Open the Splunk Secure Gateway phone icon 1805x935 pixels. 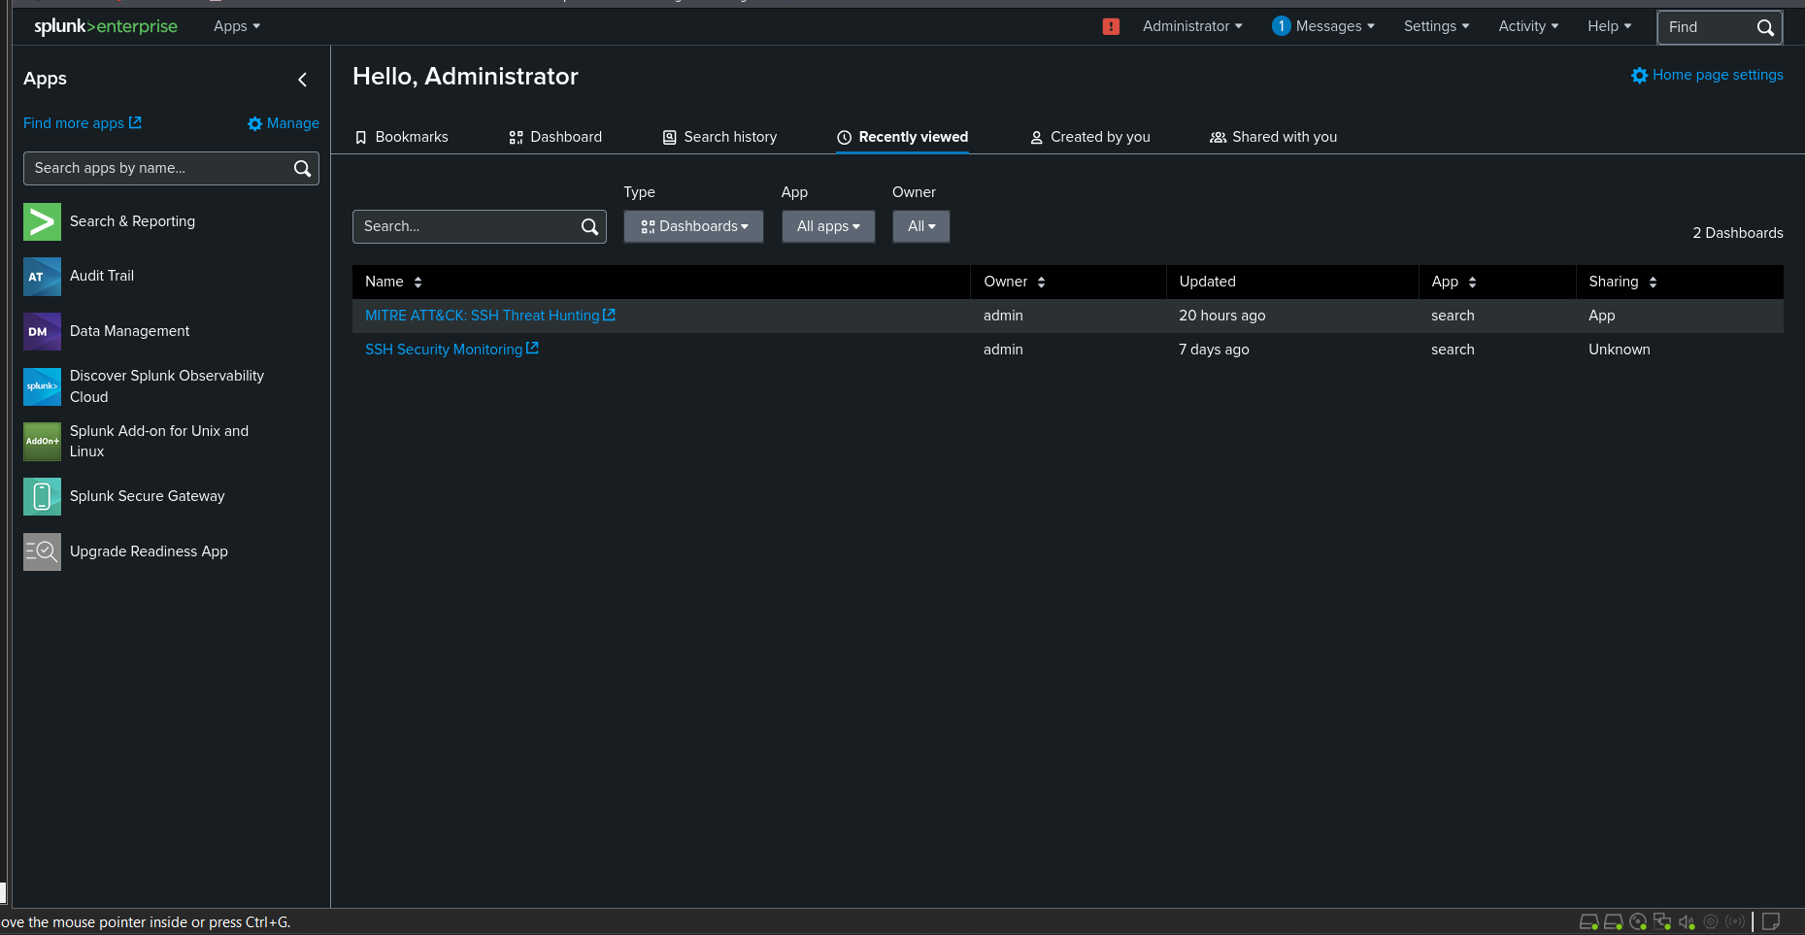(x=42, y=496)
